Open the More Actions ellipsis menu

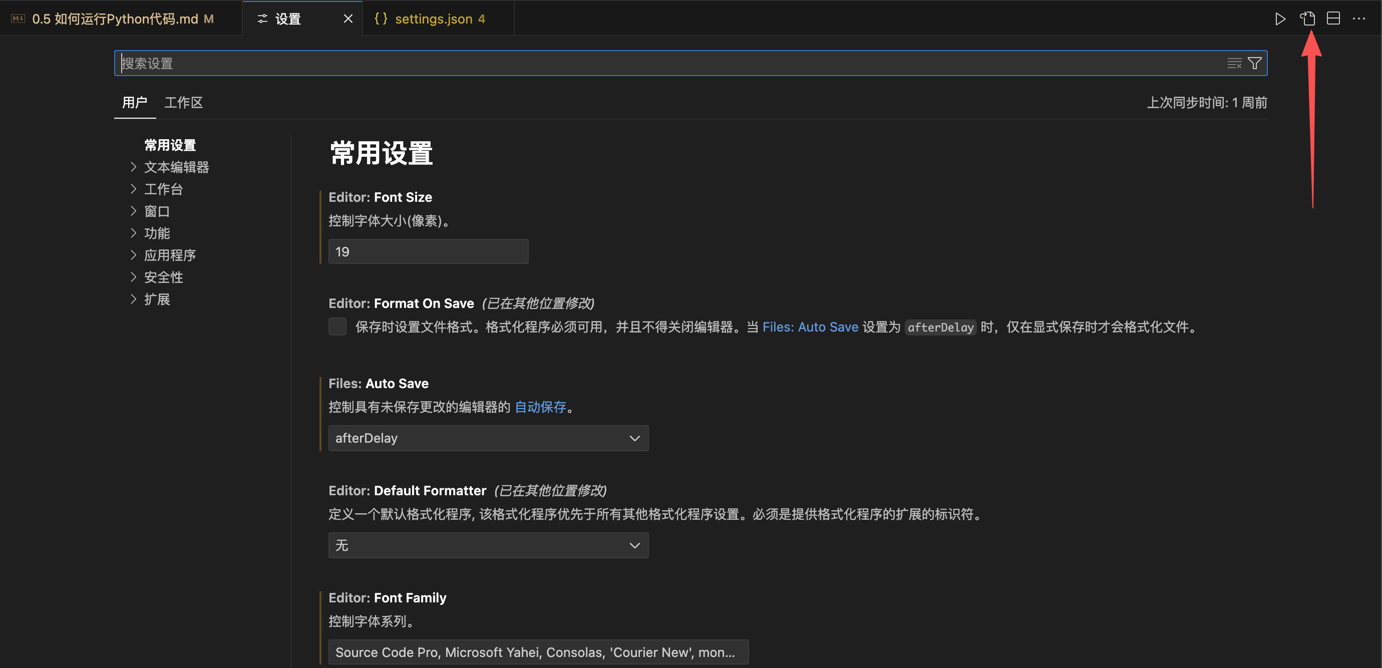[x=1359, y=19]
